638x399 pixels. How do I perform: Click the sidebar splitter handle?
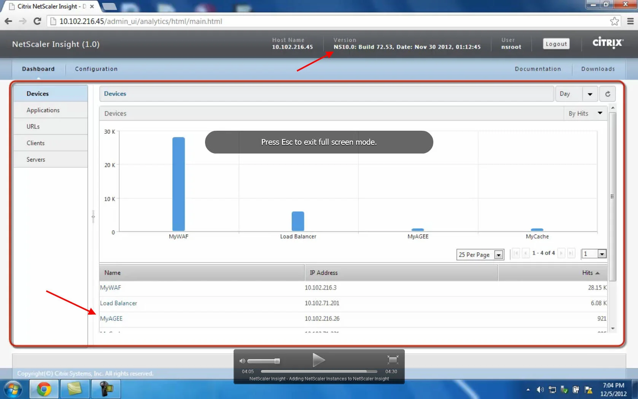click(x=93, y=217)
